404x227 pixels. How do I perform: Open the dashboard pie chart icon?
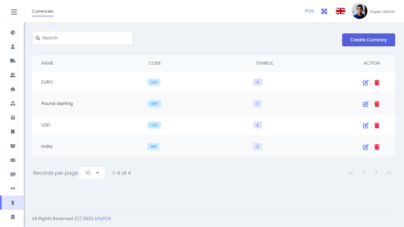pos(13,32)
